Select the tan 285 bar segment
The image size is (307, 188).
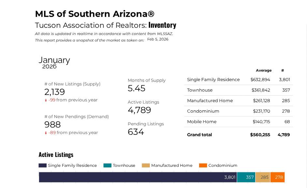(x=263, y=177)
